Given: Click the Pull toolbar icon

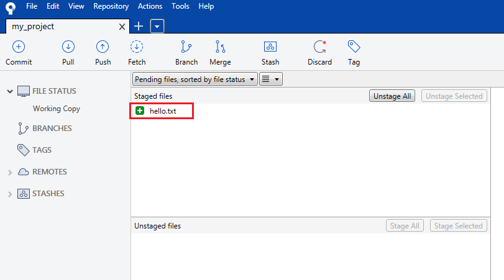Looking at the screenshot, I should point(68,47).
